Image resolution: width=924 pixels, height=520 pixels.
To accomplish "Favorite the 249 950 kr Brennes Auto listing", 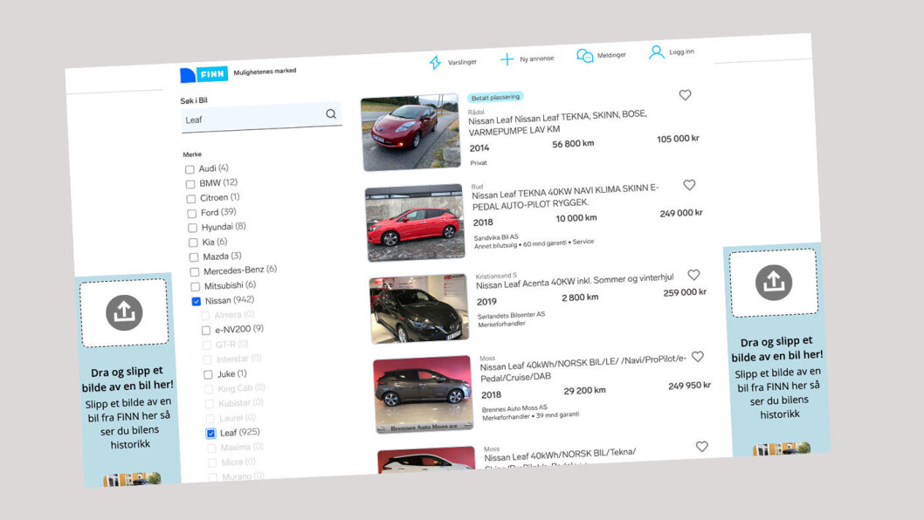I will [x=698, y=357].
